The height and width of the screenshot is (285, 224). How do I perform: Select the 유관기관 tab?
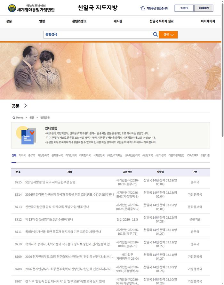(x=205, y=155)
